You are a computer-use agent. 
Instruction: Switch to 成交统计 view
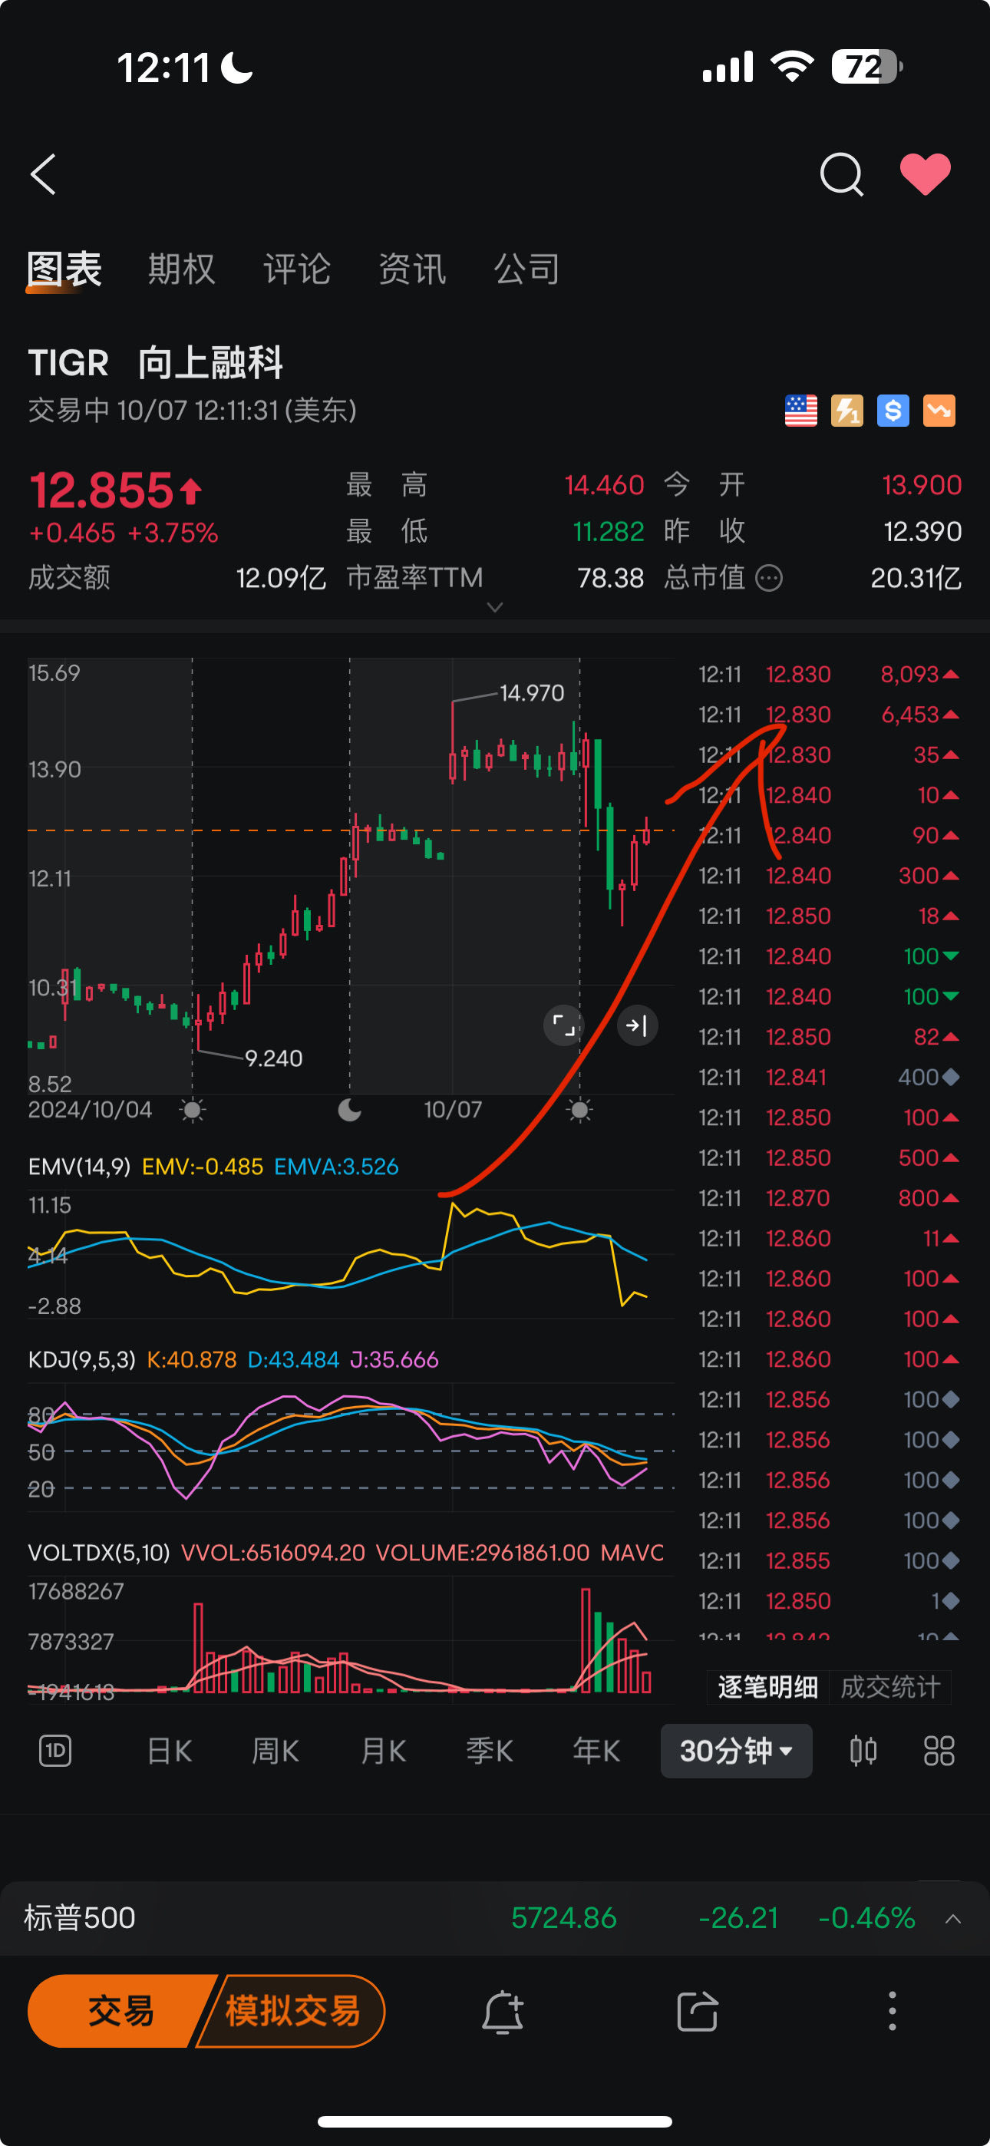pyautogui.click(x=890, y=1687)
